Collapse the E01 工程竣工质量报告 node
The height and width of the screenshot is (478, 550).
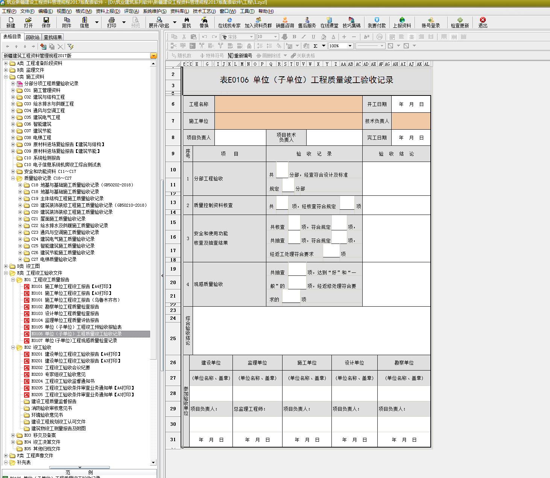13,280
